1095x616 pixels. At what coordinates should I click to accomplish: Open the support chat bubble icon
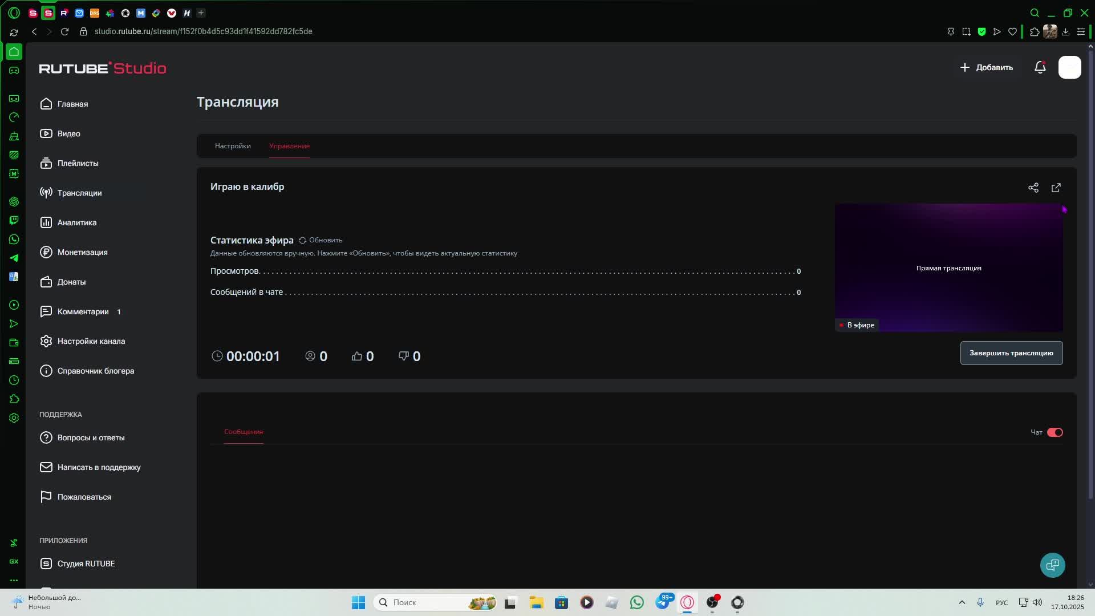(x=1052, y=565)
